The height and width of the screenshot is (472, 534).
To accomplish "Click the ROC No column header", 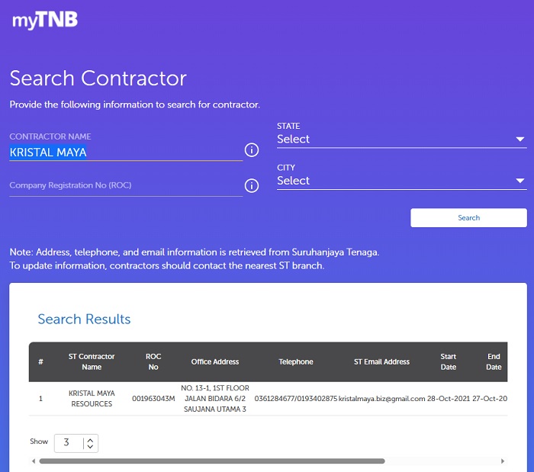I will point(153,361).
